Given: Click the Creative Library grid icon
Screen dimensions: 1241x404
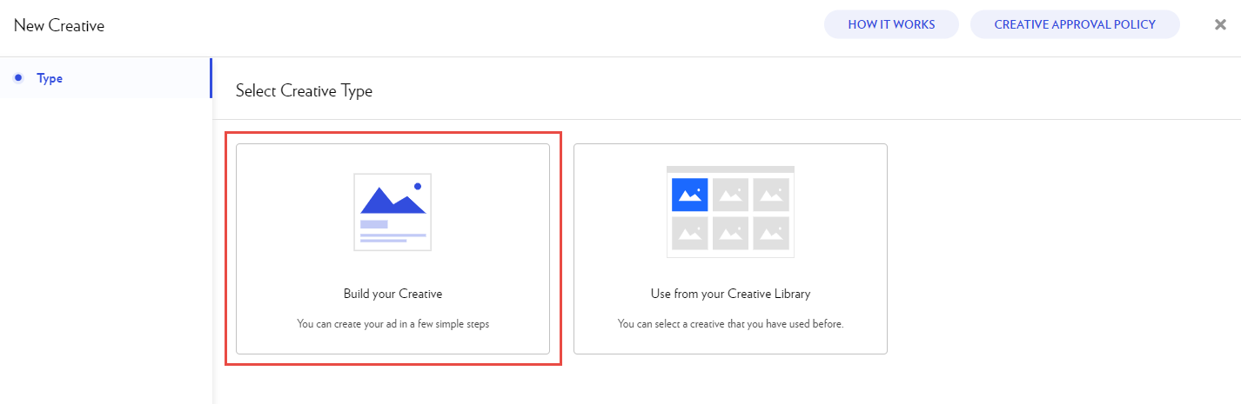Looking at the screenshot, I should coord(730,212).
